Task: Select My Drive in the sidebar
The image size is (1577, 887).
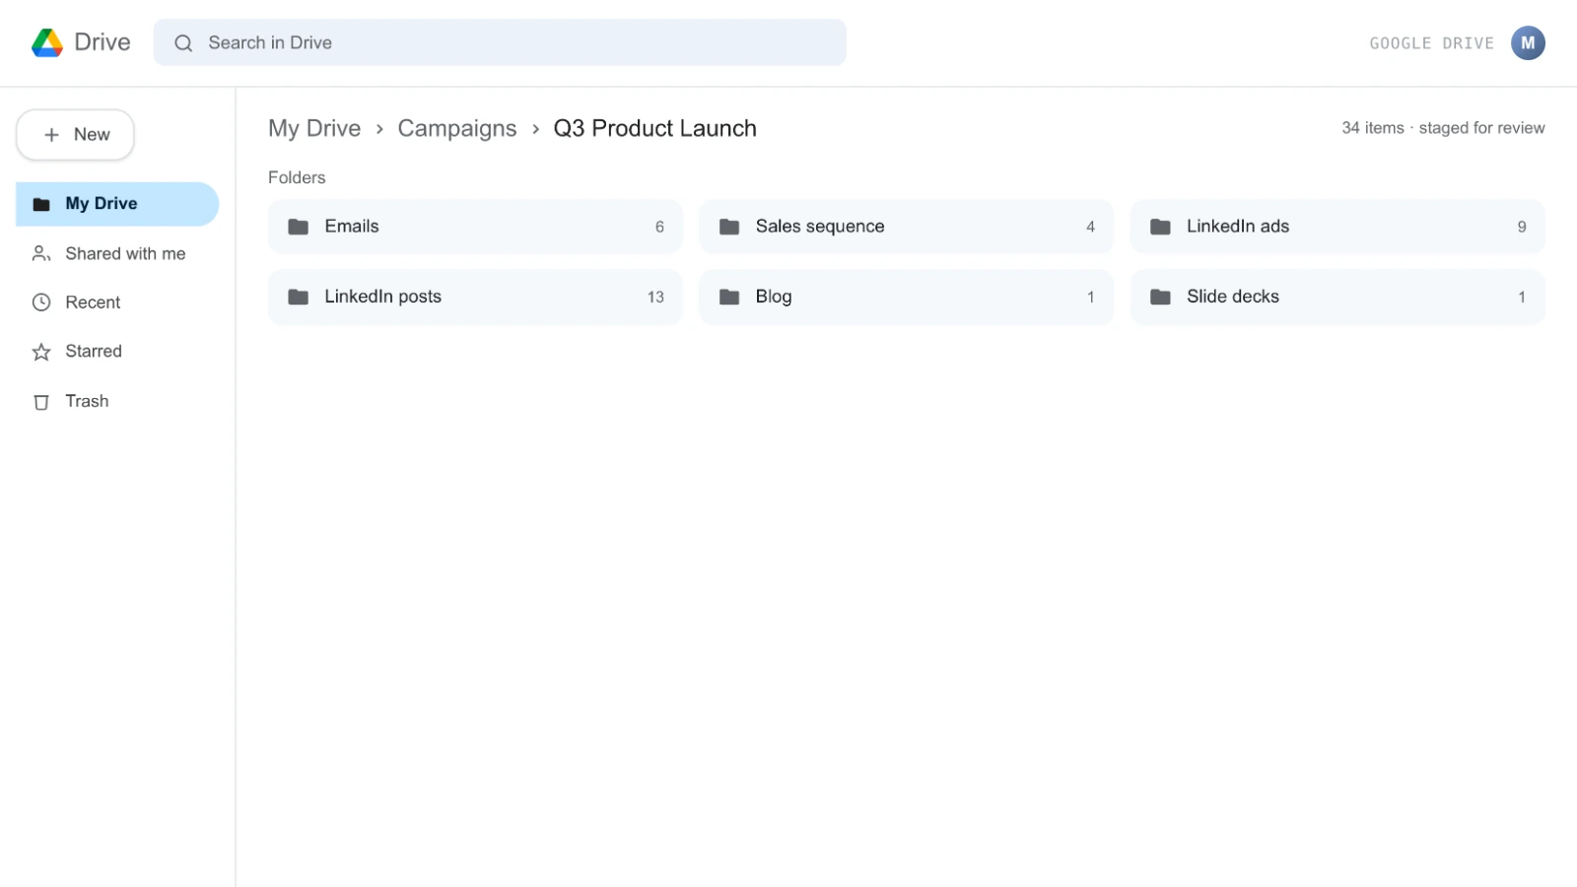Action: [x=117, y=204]
